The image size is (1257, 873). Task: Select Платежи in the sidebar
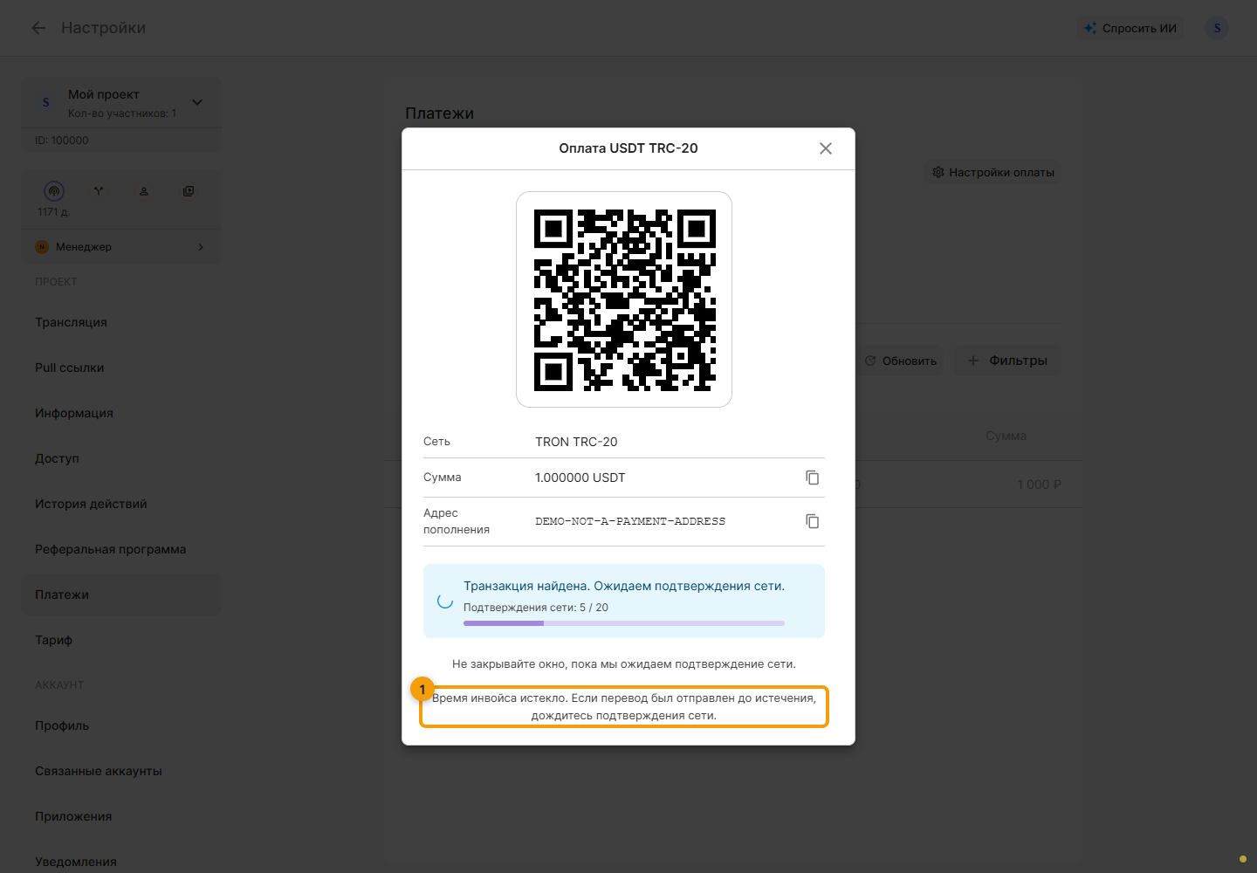tap(121, 595)
